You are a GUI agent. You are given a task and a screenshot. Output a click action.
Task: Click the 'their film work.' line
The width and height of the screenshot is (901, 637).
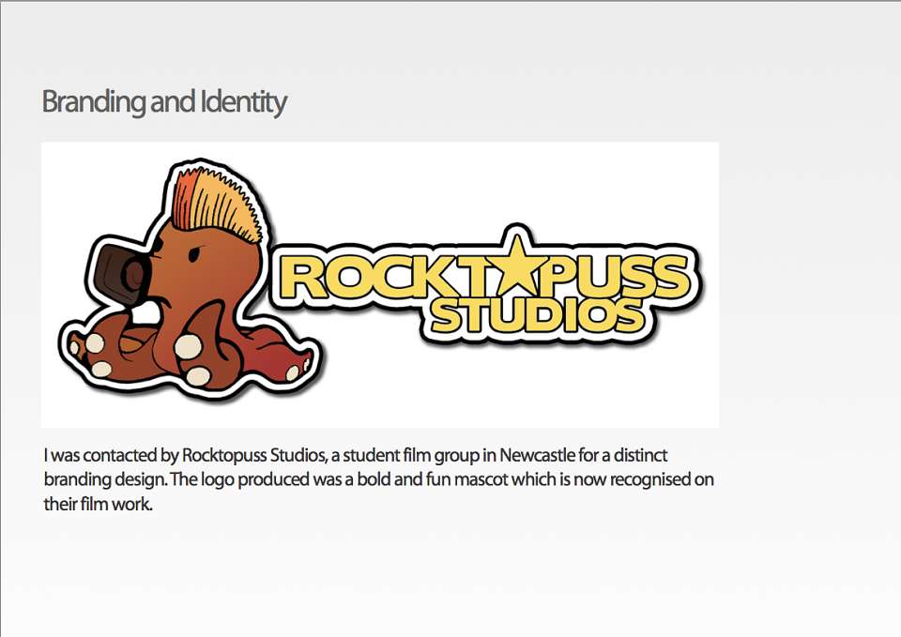99,504
